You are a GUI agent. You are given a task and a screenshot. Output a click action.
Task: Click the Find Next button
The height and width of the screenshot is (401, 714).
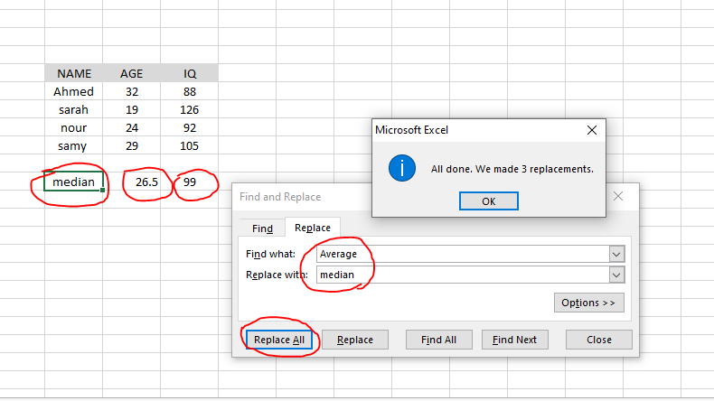514,340
